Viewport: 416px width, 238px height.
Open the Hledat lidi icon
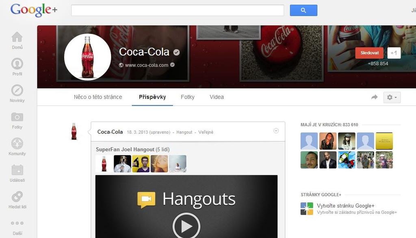pyautogui.click(x=17, y=197)
